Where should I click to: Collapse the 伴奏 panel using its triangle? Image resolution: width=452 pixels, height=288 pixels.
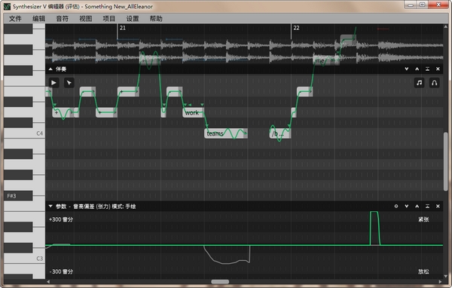click(x=50, y=69)
